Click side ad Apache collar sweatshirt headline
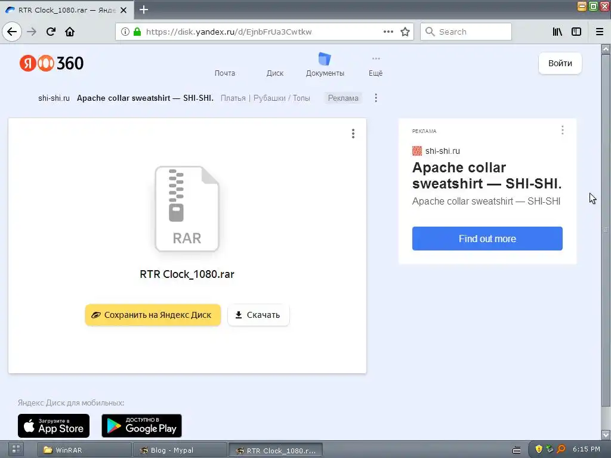Image resolution: width=611 pixels, height=458 pixels. coord(487,176)
